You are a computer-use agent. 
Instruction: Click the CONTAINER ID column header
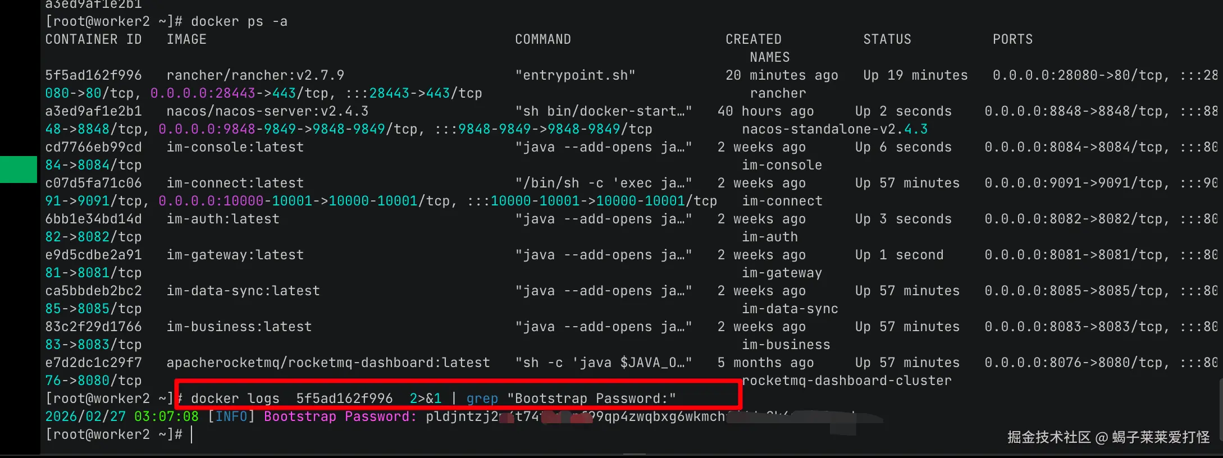tap(93, 39)
